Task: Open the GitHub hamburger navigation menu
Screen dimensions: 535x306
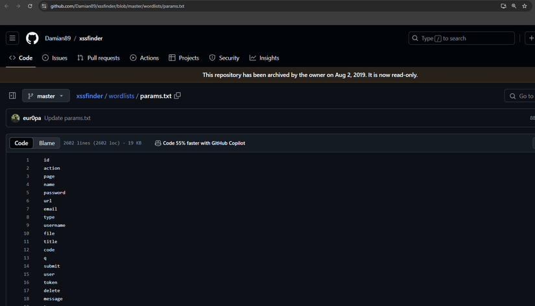Action: pos(12,38)
